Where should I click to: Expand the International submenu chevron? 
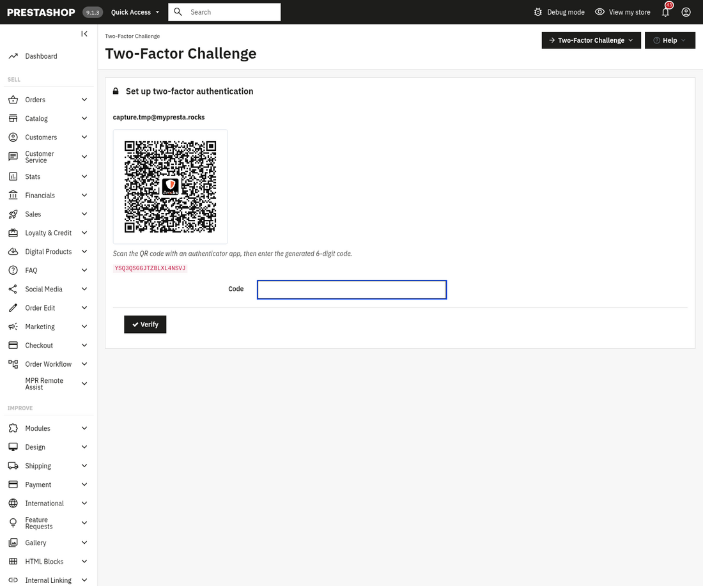point(84,503)
